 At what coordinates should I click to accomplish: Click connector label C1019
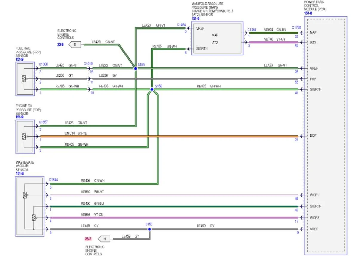[x=88, y=64]
